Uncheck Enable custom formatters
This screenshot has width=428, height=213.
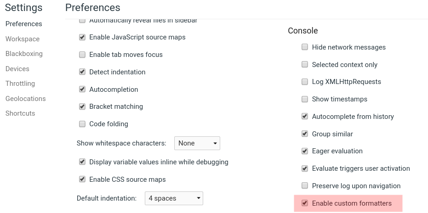[x=305, y=203]
